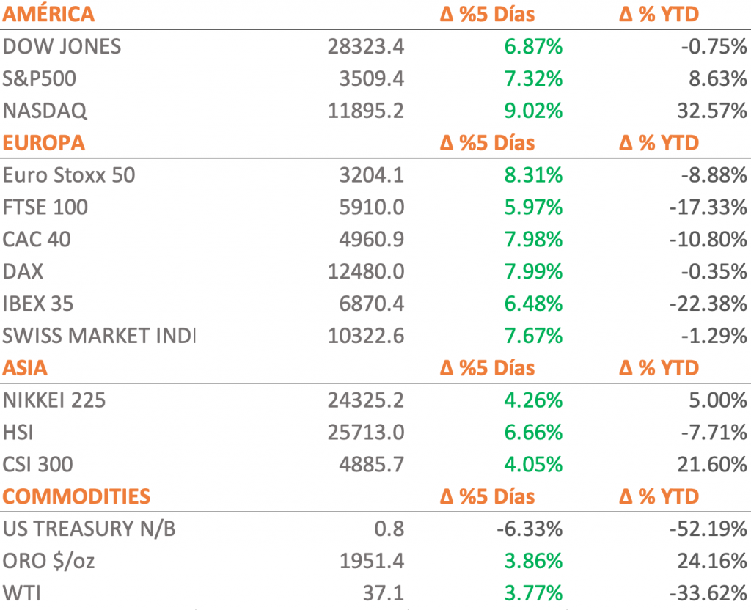The image size is (751, 610).
Task: Click the S&P500 index value 3509.4
Action: tap(371, 78)
